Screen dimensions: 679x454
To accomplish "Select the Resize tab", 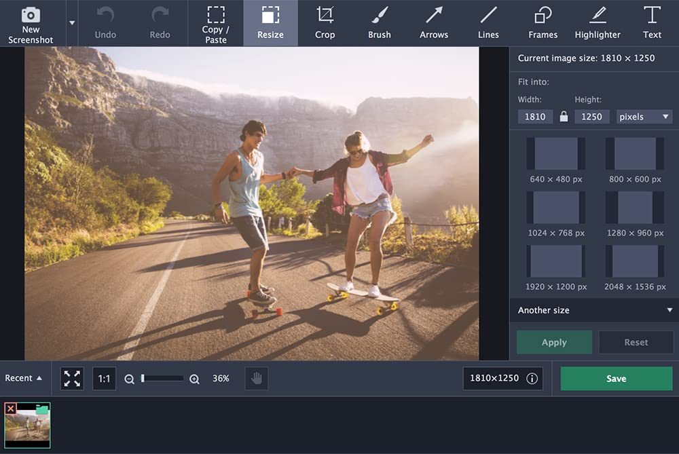I will 270,23.
